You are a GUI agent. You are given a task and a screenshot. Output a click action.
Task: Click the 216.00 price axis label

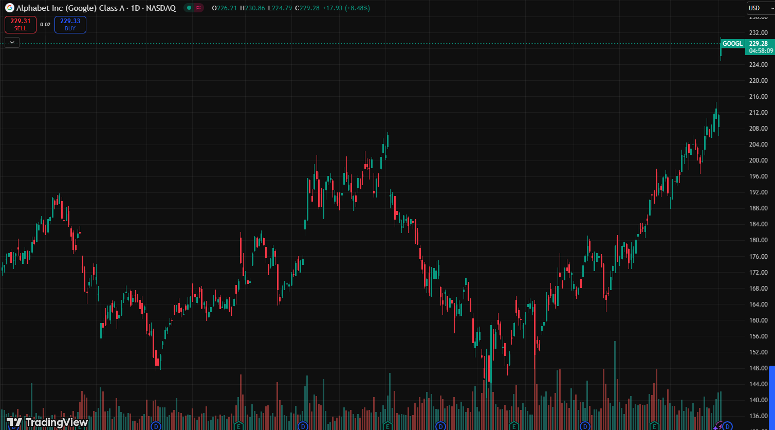(758, 97)
